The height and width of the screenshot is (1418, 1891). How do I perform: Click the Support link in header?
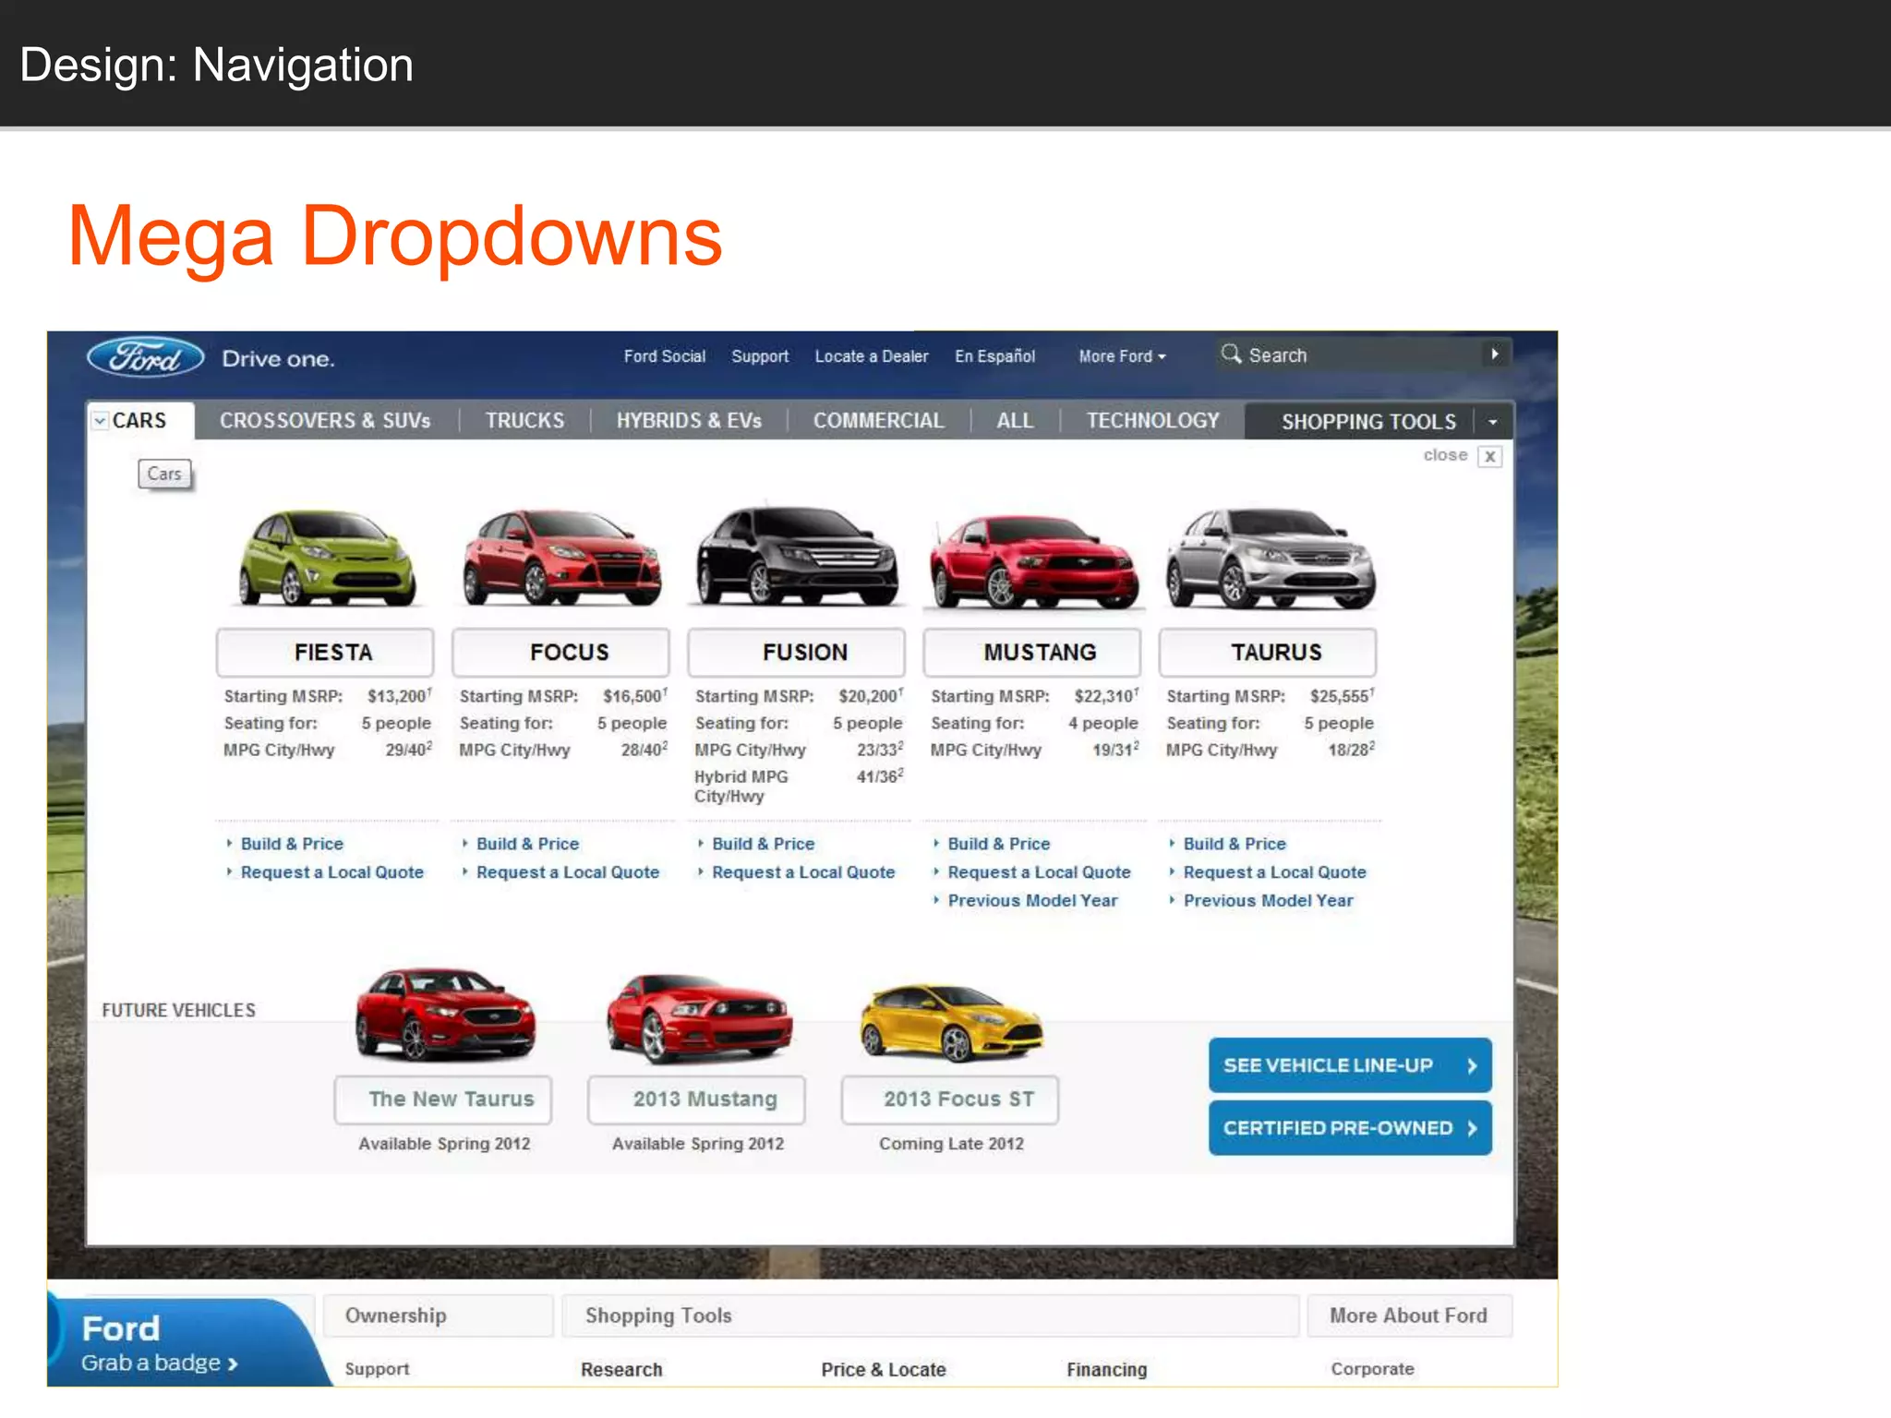[x=760, y=356]
